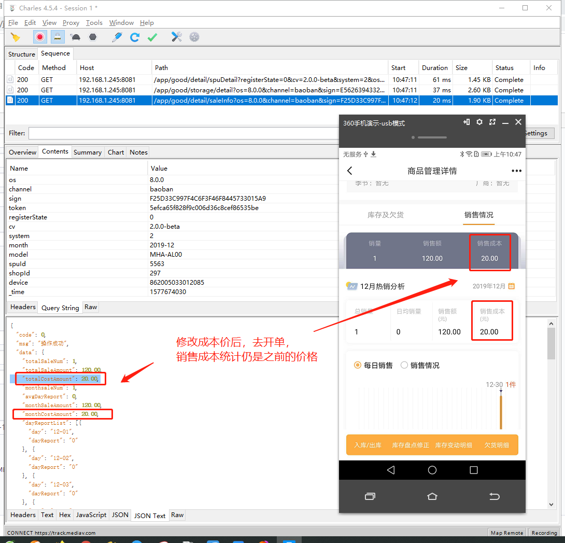This screenshot has width=565, height=543.
Task: Select the storage/detail request row
Action: (281, 90)
